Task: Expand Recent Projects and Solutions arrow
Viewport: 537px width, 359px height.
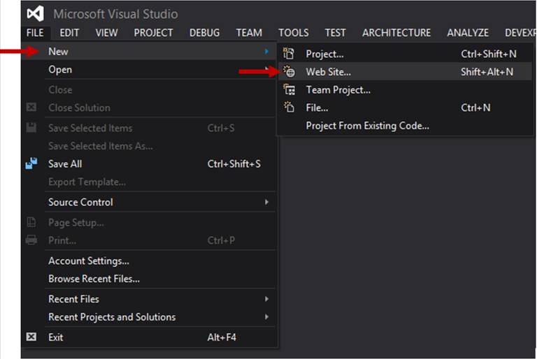Action: tap(266, 317)
